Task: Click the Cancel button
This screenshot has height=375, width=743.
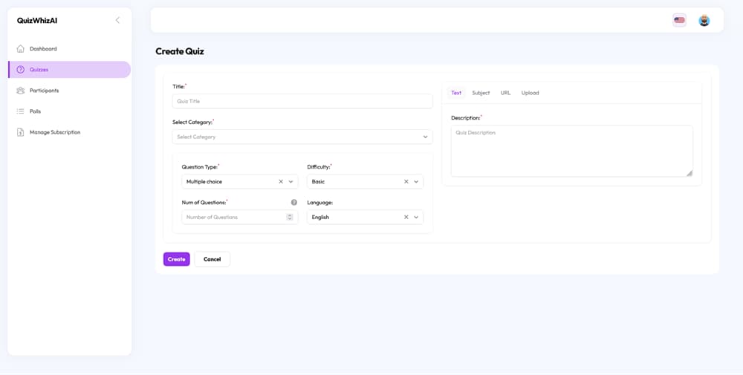Action: 212,259
